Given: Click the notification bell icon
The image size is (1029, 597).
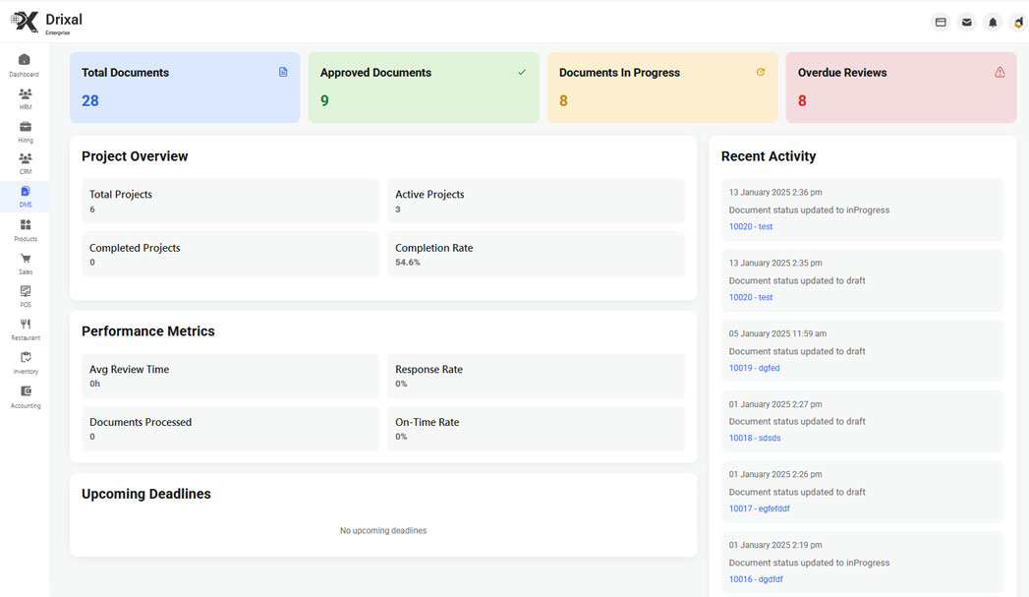Looking at the screenshot, I should coord(993,22).
